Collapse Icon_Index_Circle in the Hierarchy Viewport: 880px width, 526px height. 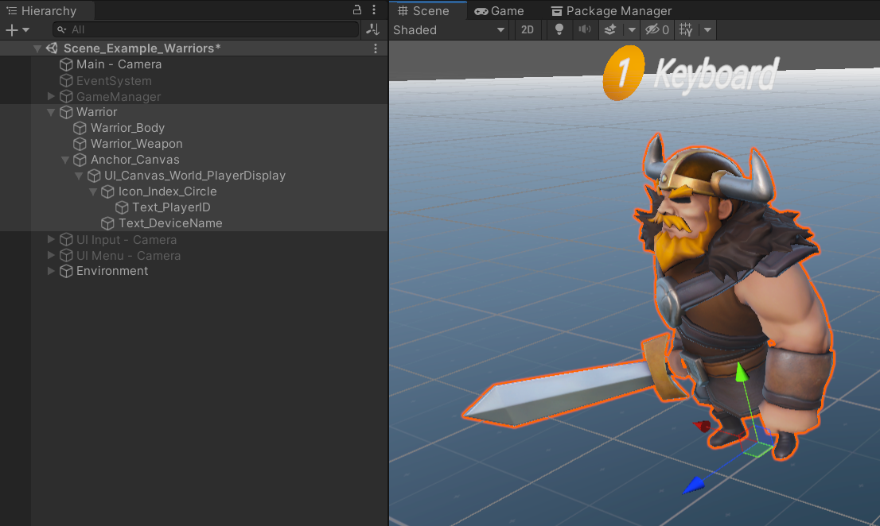pos(93,191)
